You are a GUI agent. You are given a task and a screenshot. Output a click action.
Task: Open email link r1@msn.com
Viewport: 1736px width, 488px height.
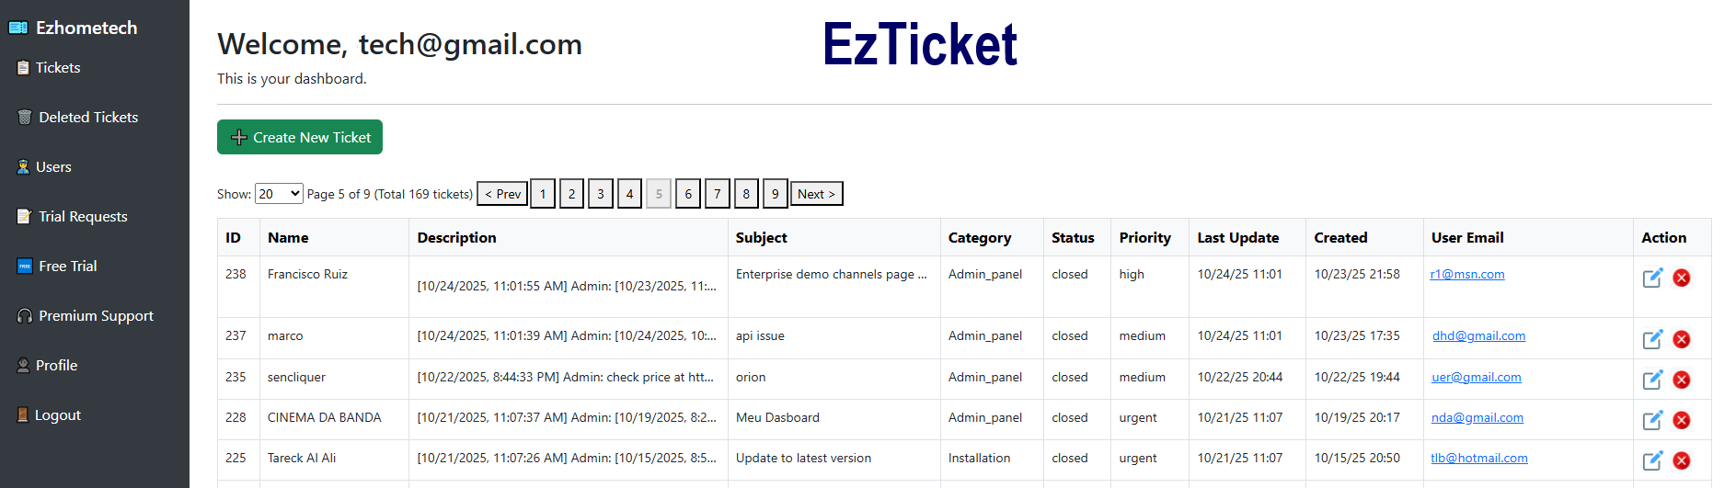[1467, 275]
